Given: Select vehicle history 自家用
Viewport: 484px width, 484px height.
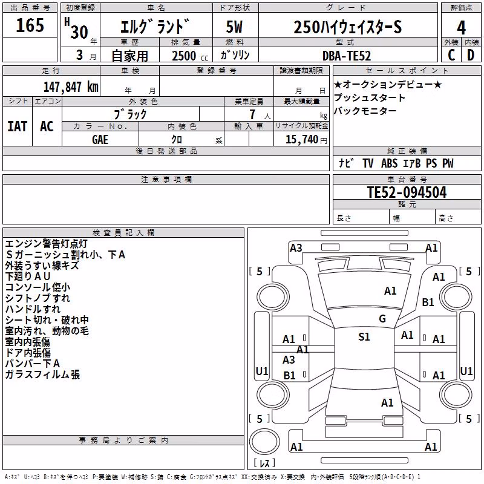Looking at the screenshot, I should tap(129, 56).
